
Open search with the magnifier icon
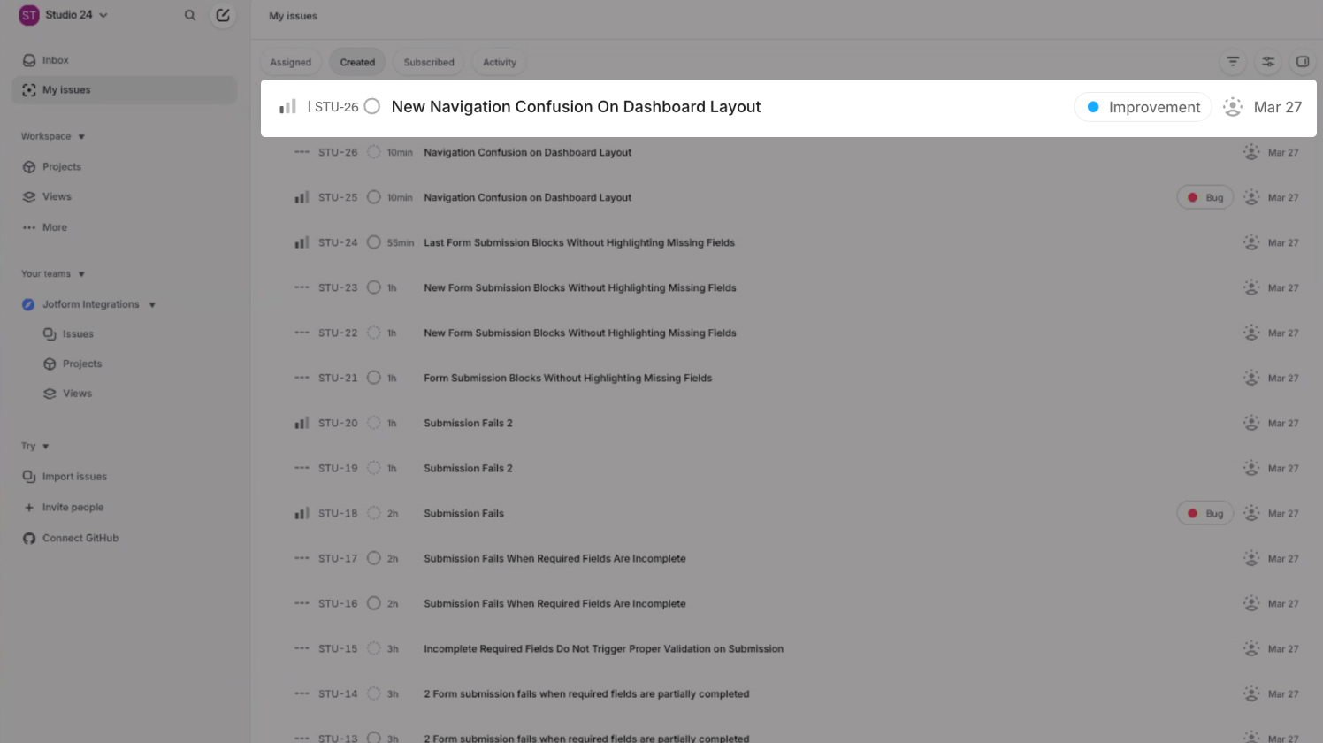pyautogui.click(x=189, y=15)
